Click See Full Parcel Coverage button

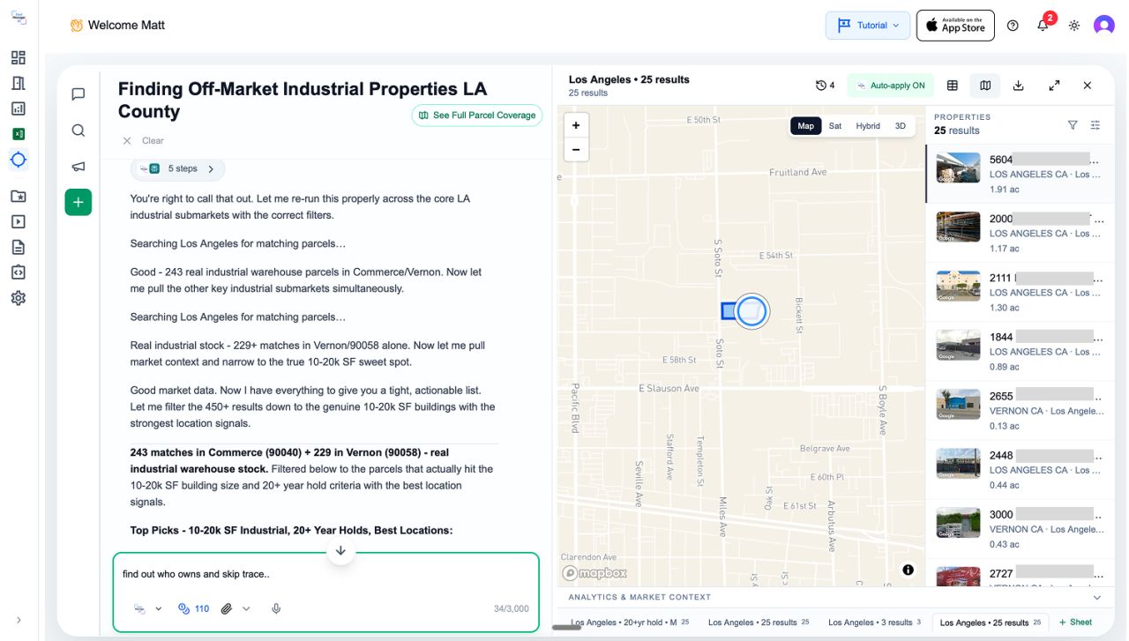pos(477,116)
